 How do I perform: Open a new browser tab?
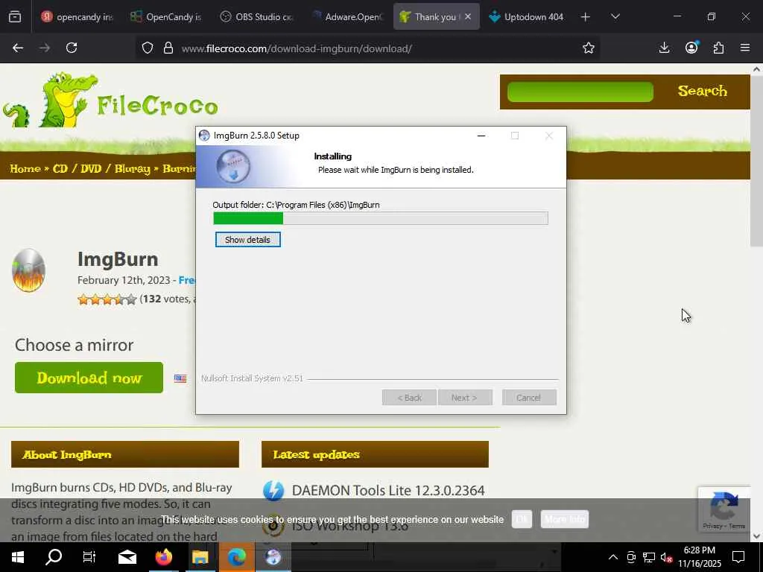[586, 17]
